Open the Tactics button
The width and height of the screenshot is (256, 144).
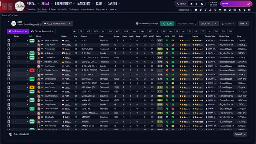point(167,23)
